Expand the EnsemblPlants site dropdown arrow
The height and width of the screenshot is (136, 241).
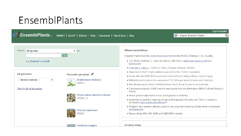tap(51, 36)
